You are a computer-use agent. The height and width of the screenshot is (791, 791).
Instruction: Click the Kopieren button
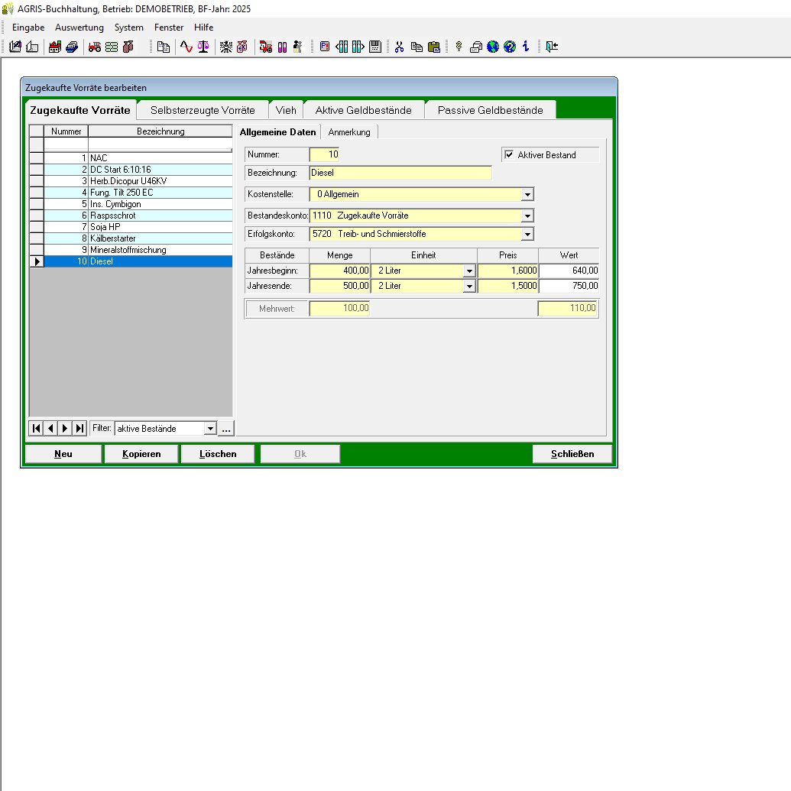tap(141, 454)
